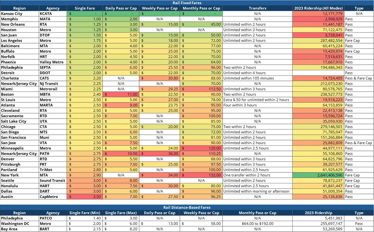Select Bay Area max fare 8.20
The image size is (374, 232).
(121, 229)
